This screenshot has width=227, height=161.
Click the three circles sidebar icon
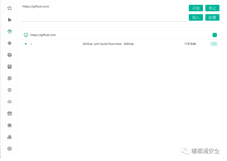click(9, 137)
